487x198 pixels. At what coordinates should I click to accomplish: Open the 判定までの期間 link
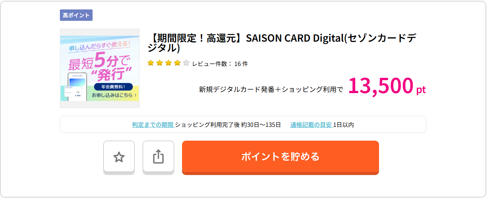153,125
